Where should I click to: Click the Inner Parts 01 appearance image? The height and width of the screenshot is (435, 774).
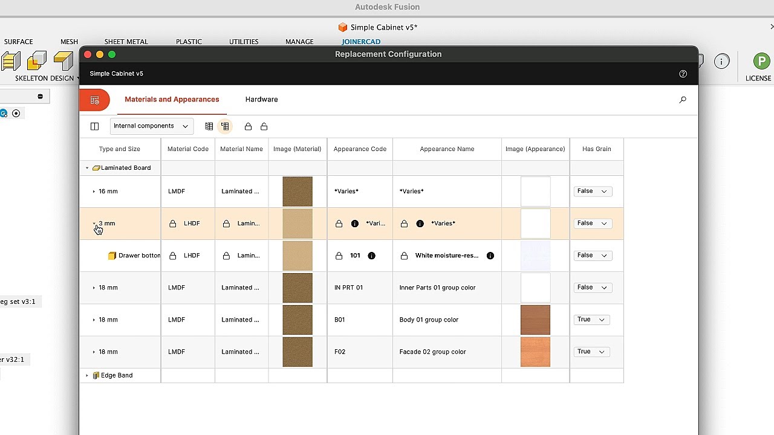pyautogui.click(x=535, y=288)
